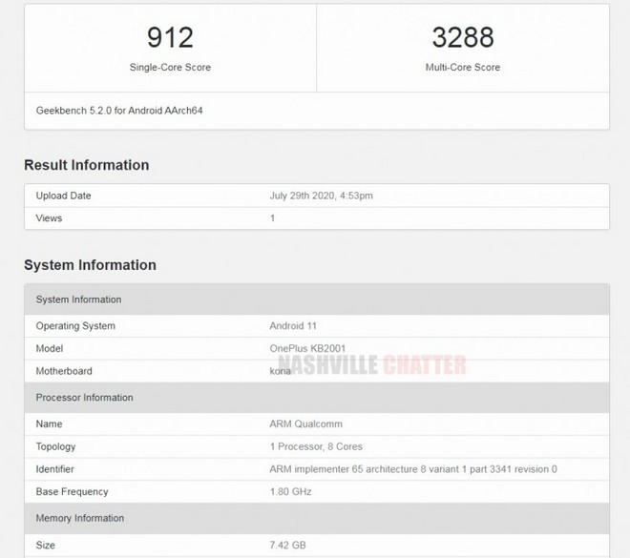This screenshot has width=630, height=558.
Task: Select the Single-Core Score label
Action: [170, 68]
